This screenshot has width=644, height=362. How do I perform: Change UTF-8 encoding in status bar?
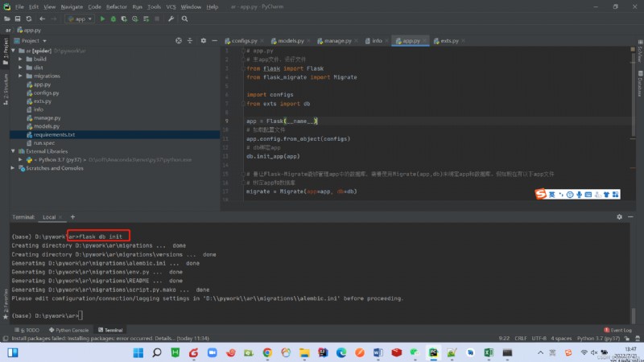[x=539, y=338]
